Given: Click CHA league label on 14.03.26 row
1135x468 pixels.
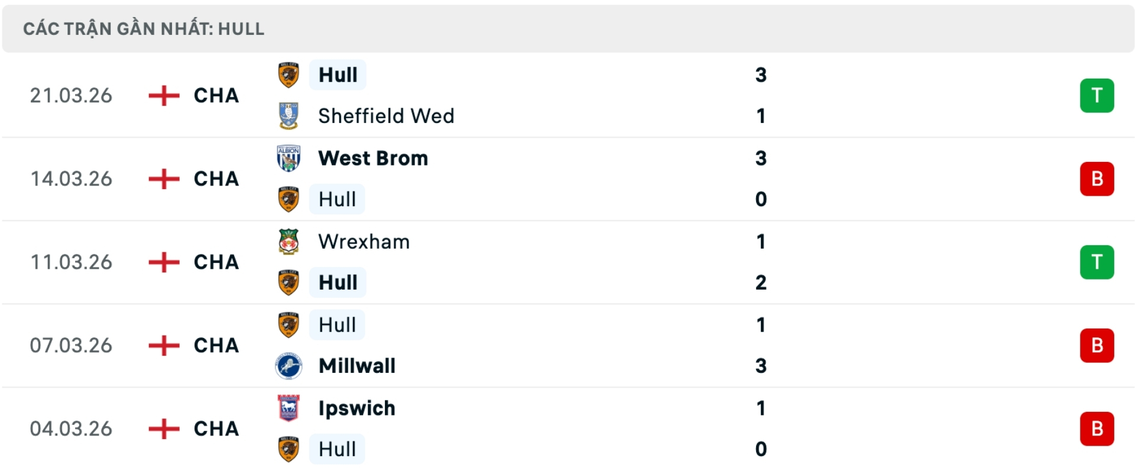Looking at the screenshot, I should (x=216, y=179).
